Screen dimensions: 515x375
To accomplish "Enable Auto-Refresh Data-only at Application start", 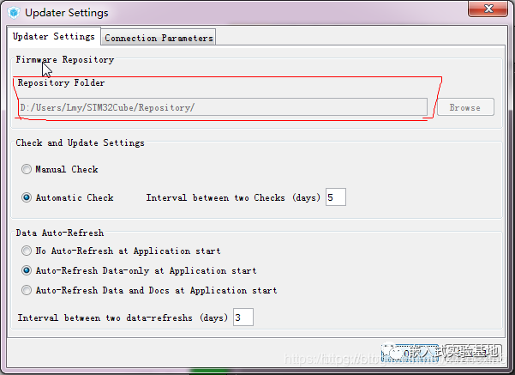I will [x=27, y=270].
